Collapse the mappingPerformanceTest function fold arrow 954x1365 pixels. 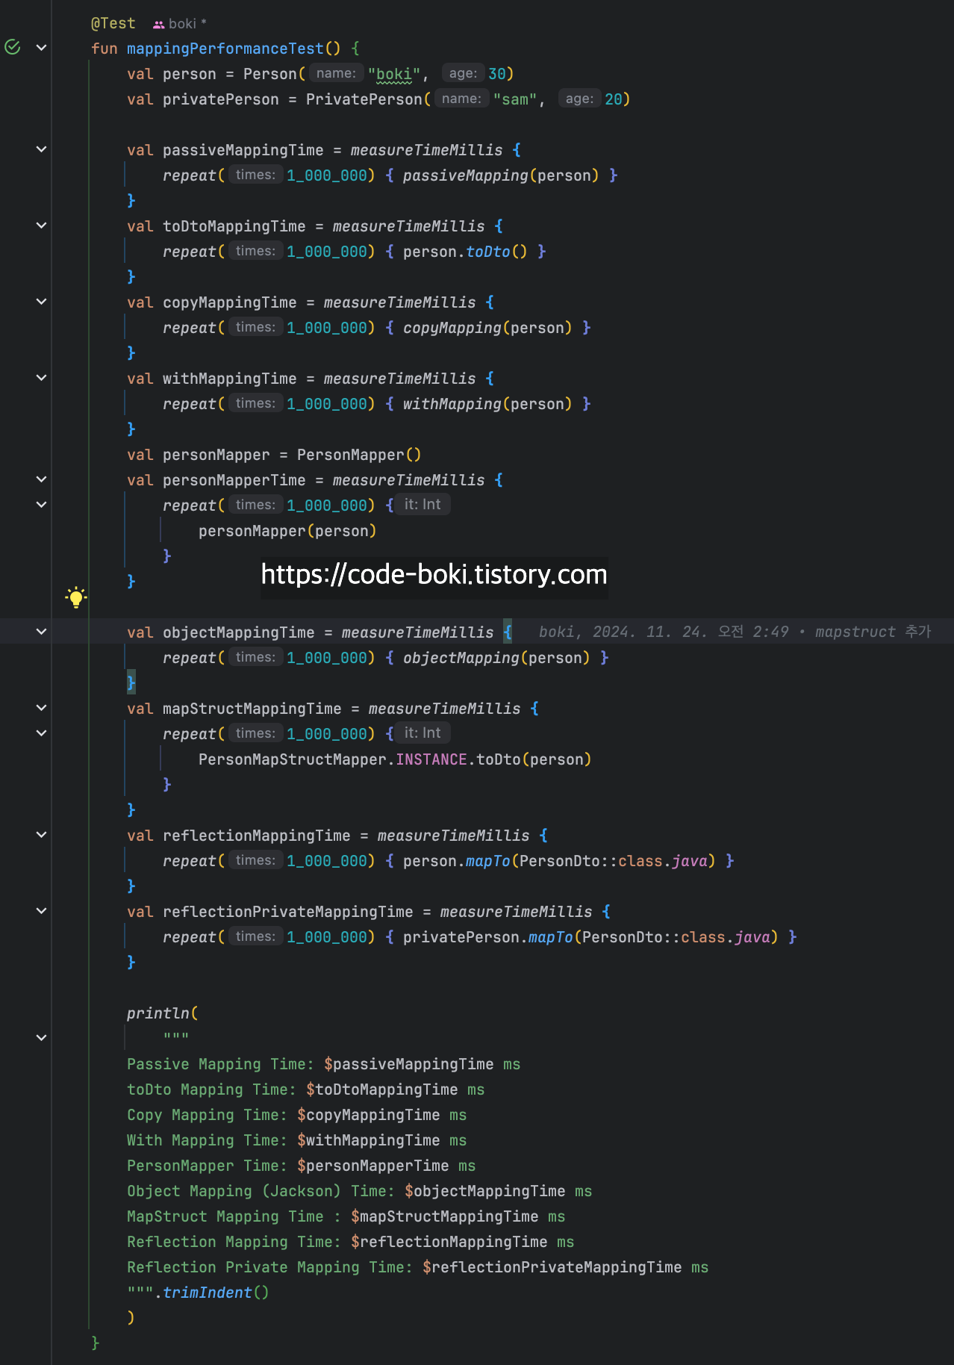coord(42,48)
